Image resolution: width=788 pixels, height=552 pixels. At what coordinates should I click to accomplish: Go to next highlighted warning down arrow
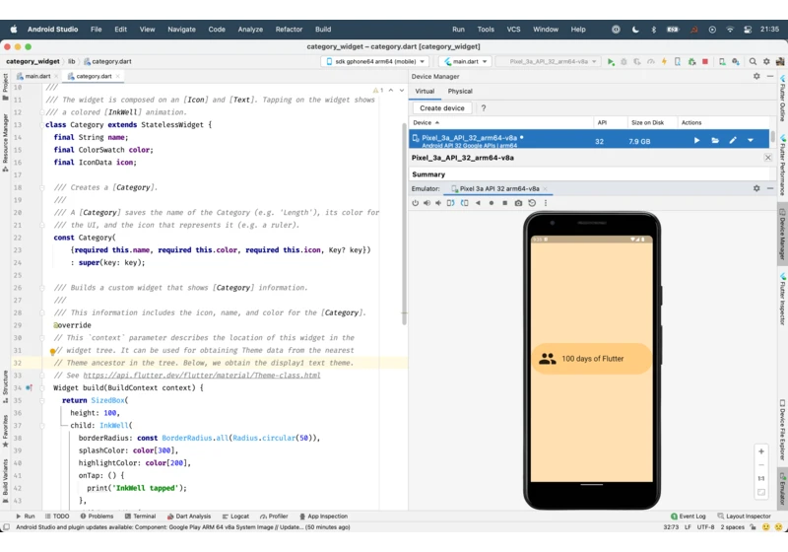pos(402,90)
